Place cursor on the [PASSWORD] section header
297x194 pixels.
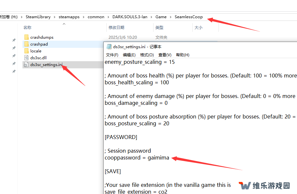[x=121, y=137]
